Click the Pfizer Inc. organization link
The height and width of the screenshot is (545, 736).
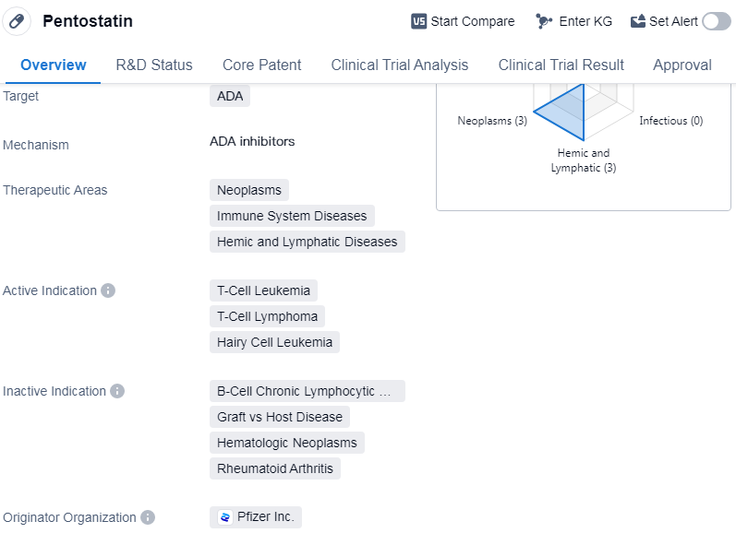click(264, 517)
